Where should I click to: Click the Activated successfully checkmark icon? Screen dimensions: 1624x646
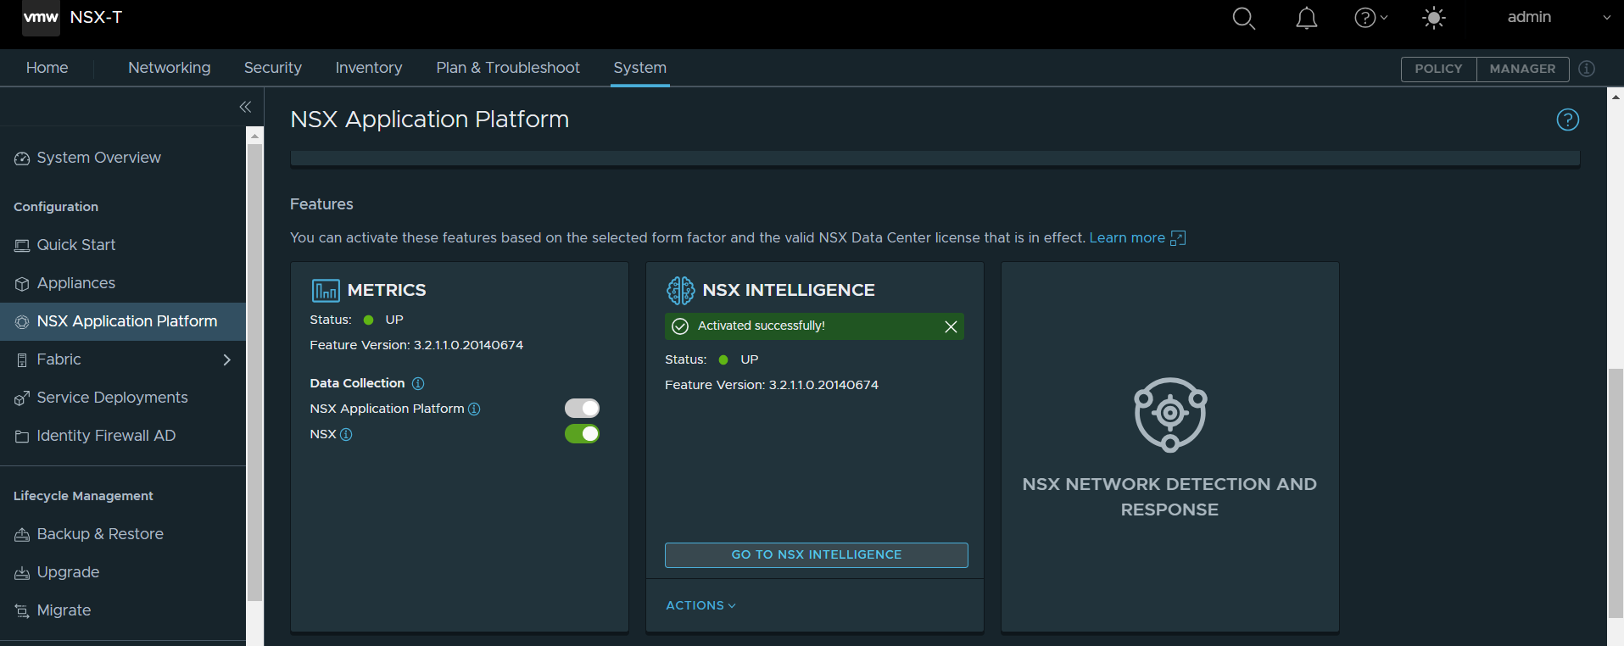pyautogui.click(x=680, y=326)
